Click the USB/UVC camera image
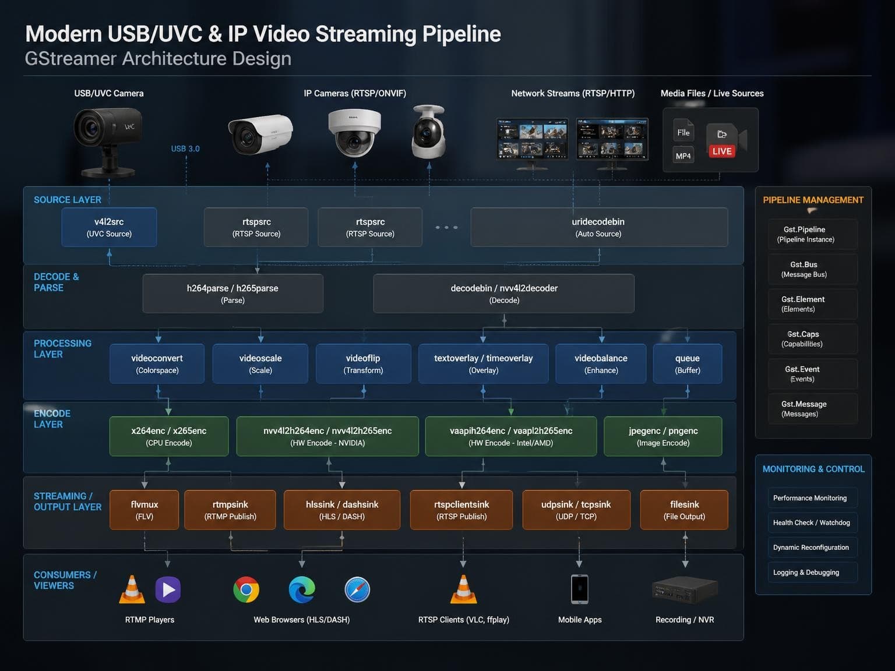Screen dimensions: 895x671 point(108,142)
